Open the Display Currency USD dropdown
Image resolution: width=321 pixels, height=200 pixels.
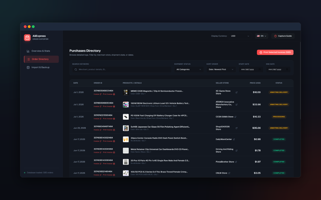240,36
